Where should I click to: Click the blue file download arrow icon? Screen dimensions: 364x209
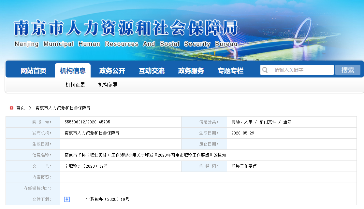click(67, 199)
